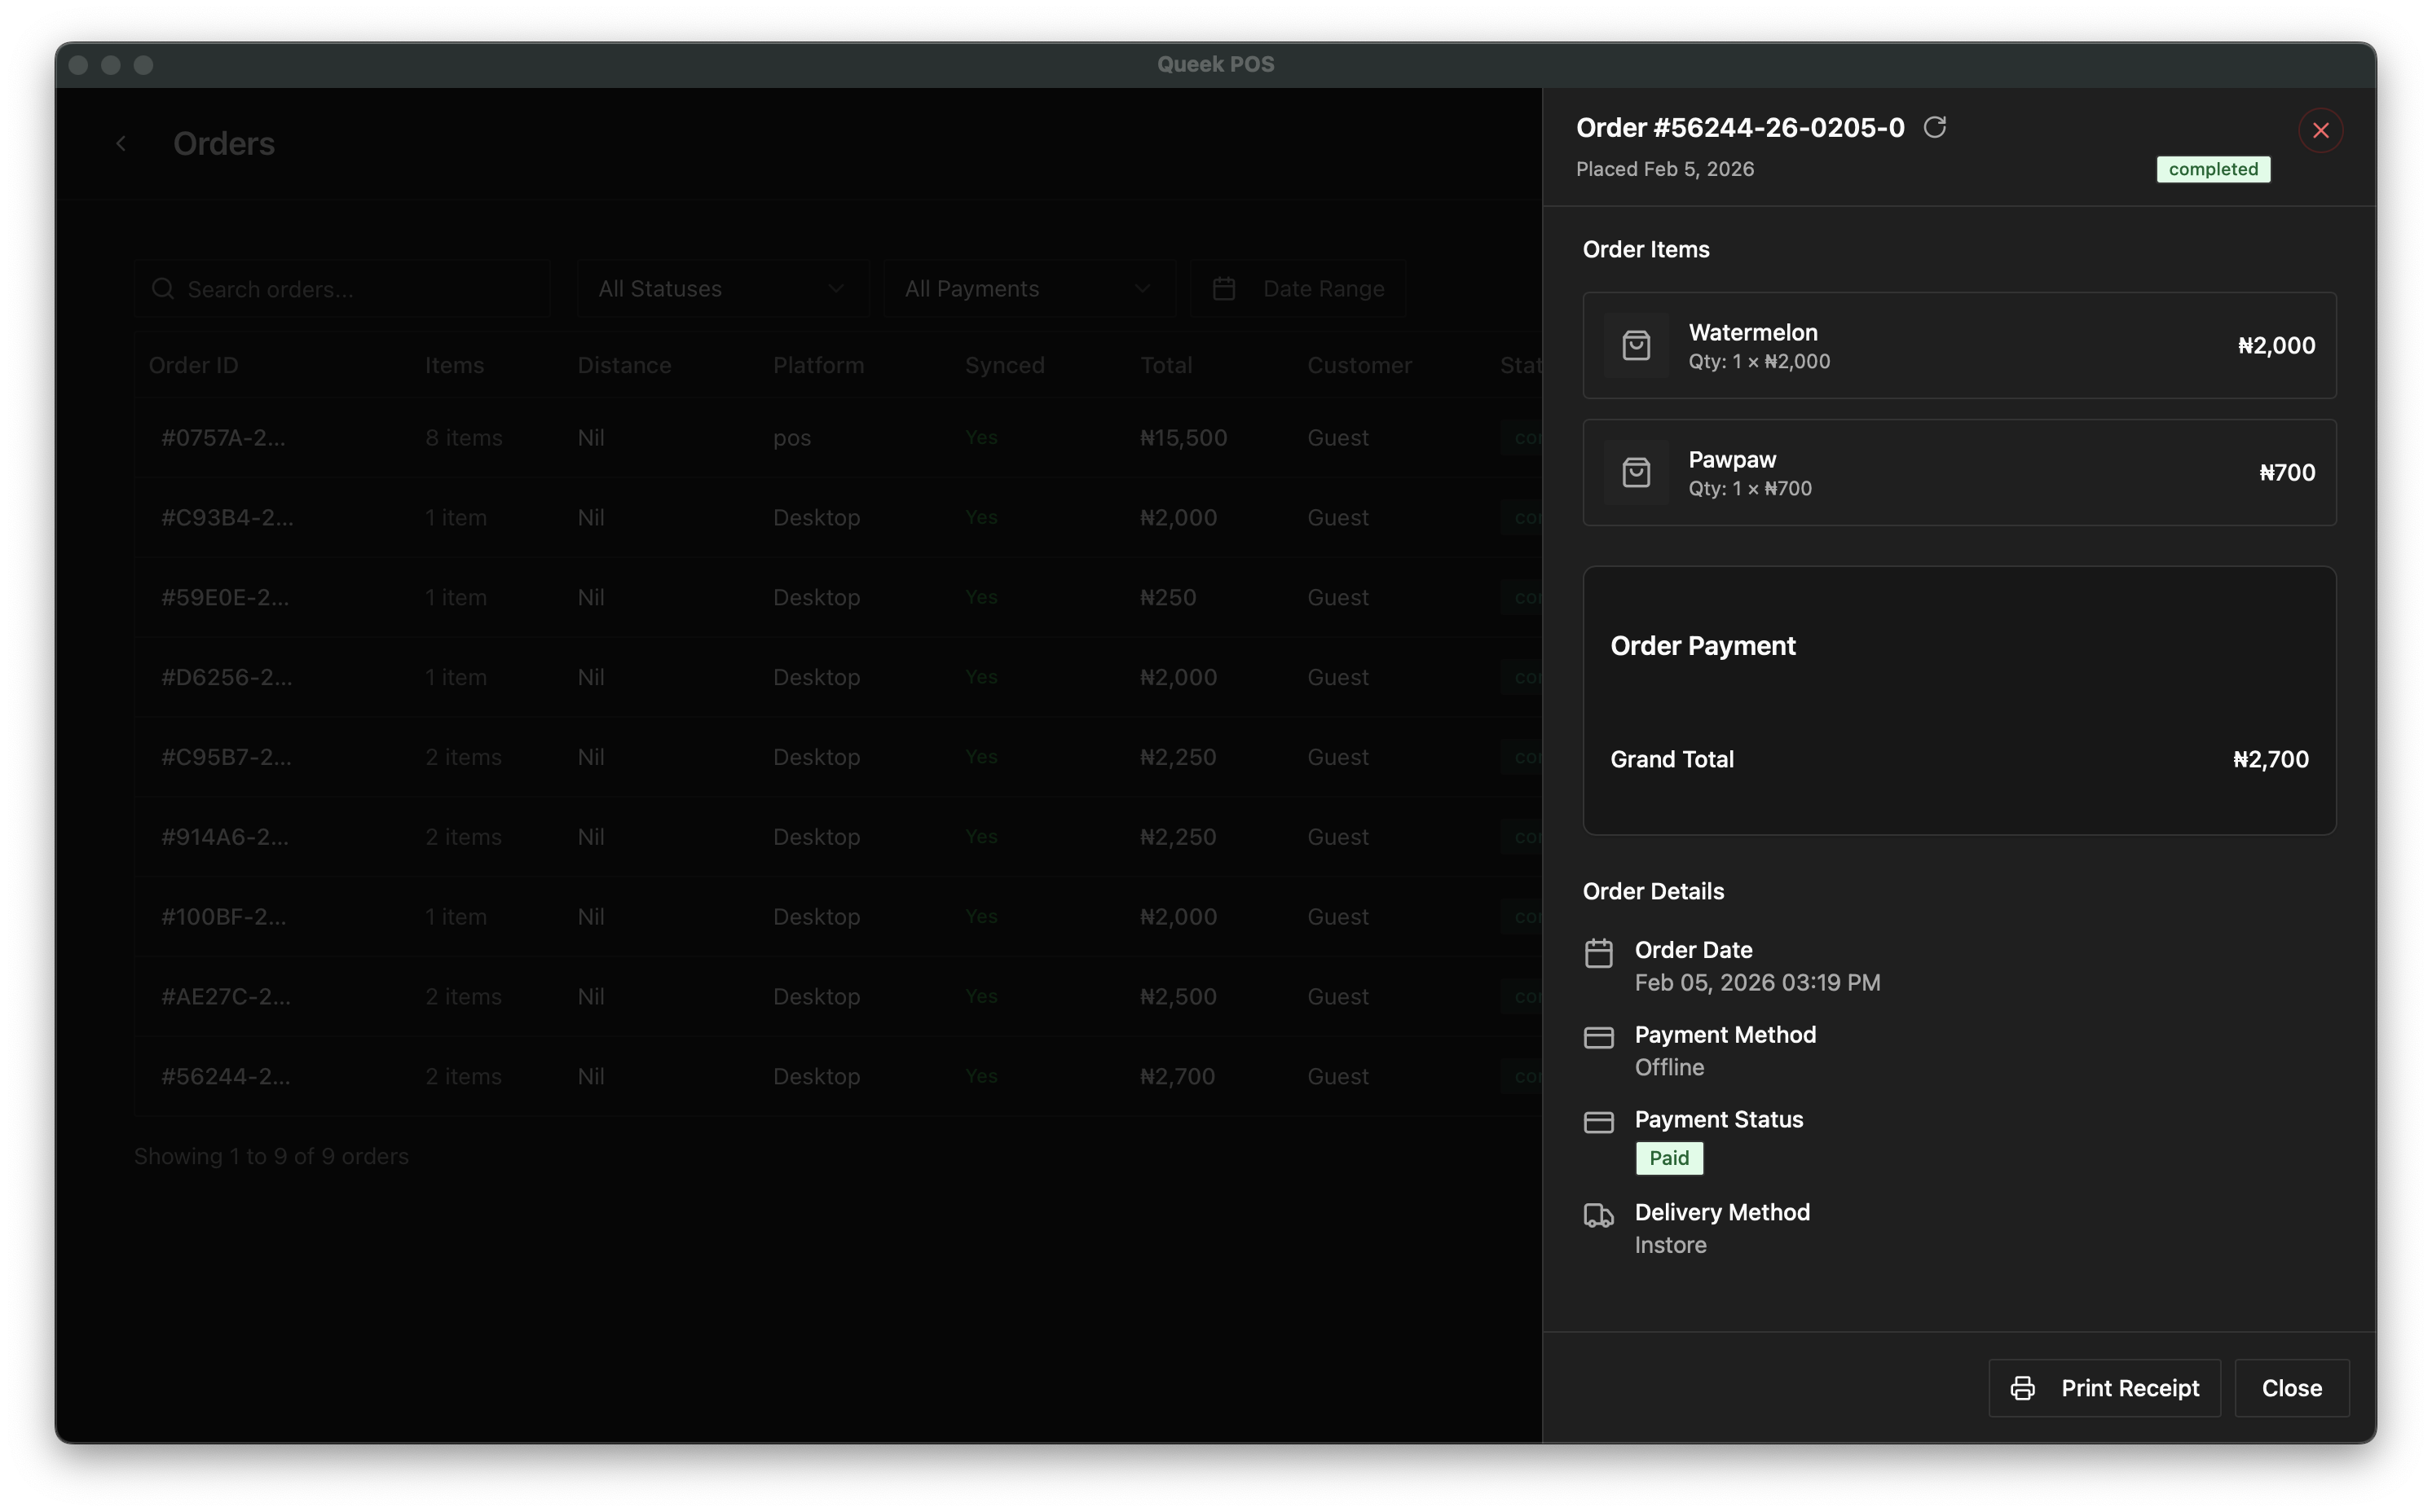Viewport: 2432px width, 1512px height.
Task: Select order row #100BF-2...
Action: click(x=839, y=917)
